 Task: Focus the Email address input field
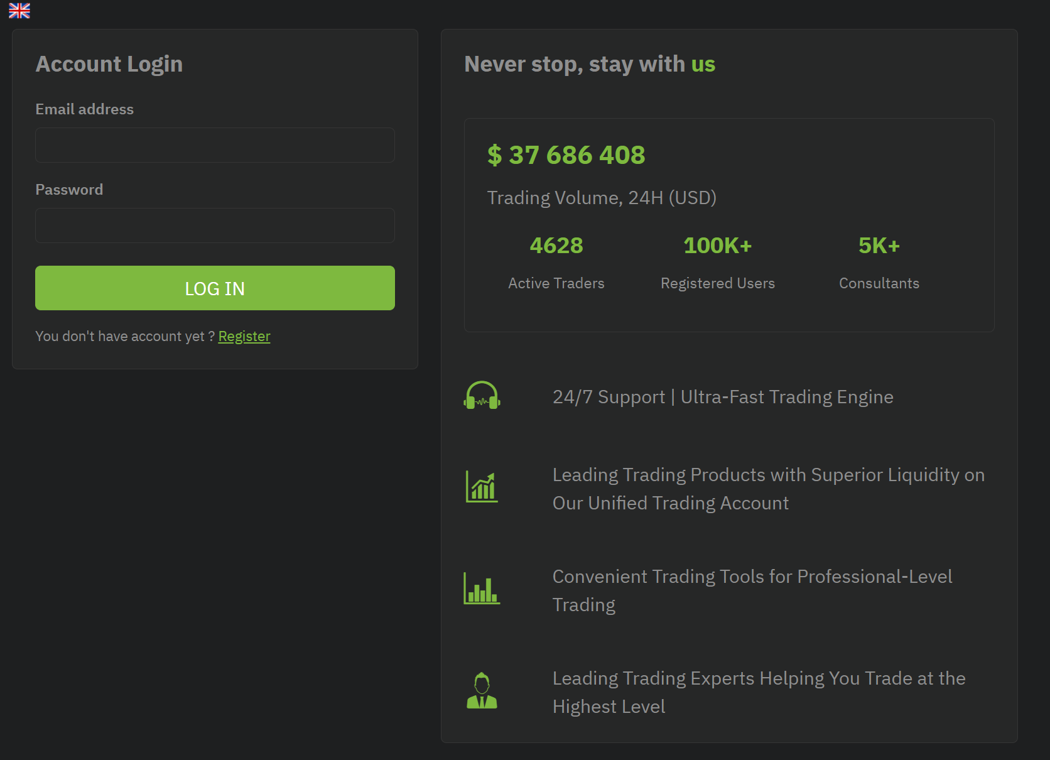click(x=215, y=145)
